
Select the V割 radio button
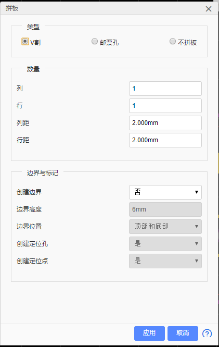click(25, 41)
